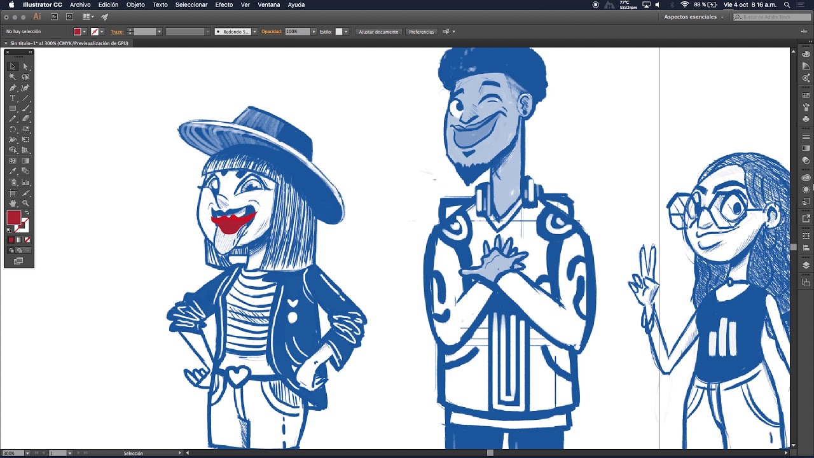The height and width of the screenshot is (458, 814).
Task: Select the Pencil tool
Action: pos(12,118)
